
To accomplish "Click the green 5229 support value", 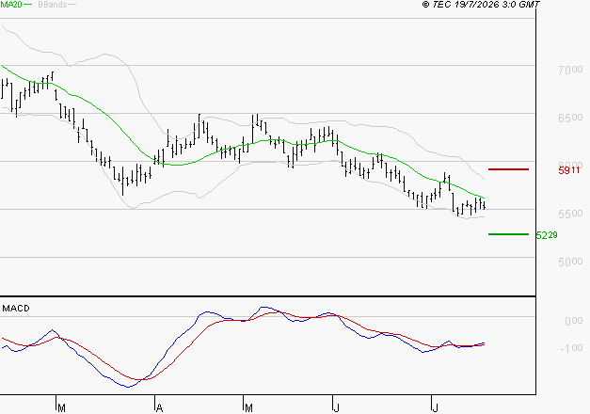I will (x=547, y=235).
